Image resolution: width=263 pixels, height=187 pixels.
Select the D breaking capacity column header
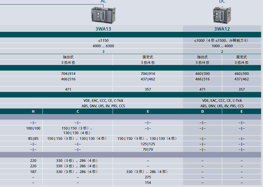202,112
